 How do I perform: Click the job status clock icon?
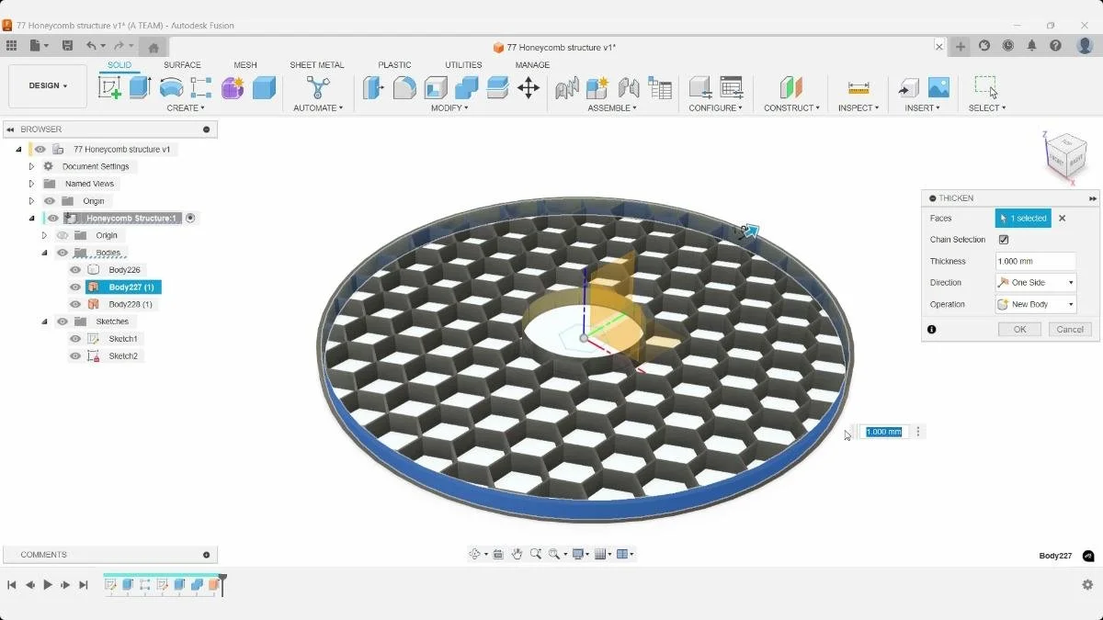[x=1008, y=46]
